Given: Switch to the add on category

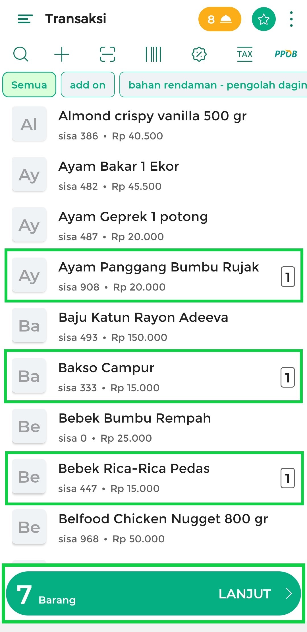Looking at the screenshot, I should 88,85.
